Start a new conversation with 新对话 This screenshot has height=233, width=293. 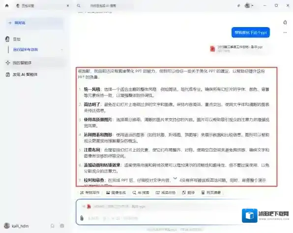click(34, 23)
